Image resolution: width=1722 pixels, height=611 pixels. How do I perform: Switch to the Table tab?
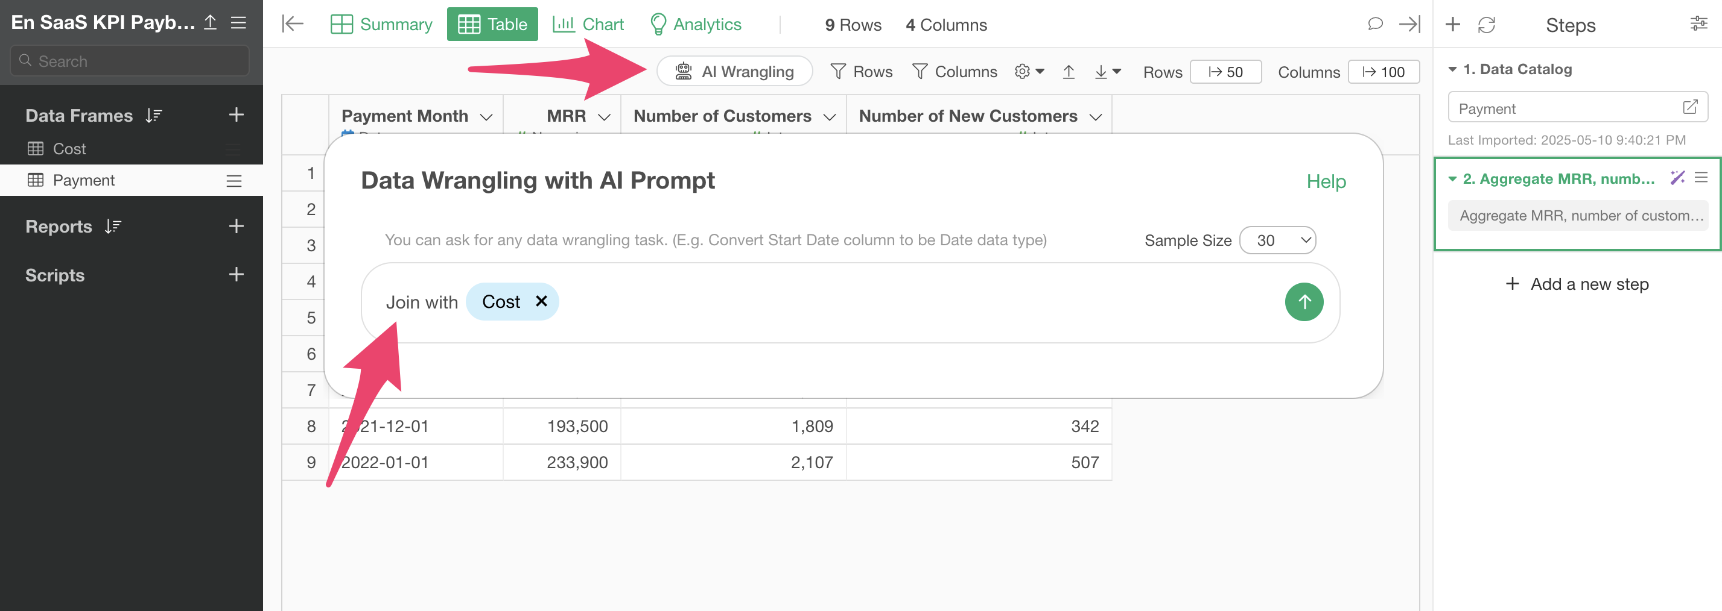[x=492, y=24]
